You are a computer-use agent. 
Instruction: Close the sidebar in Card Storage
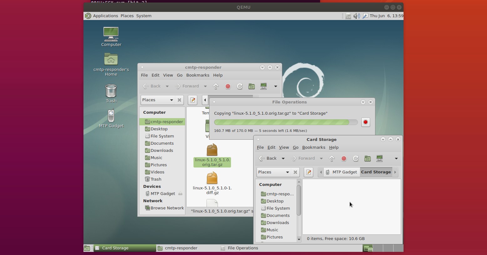295,172
